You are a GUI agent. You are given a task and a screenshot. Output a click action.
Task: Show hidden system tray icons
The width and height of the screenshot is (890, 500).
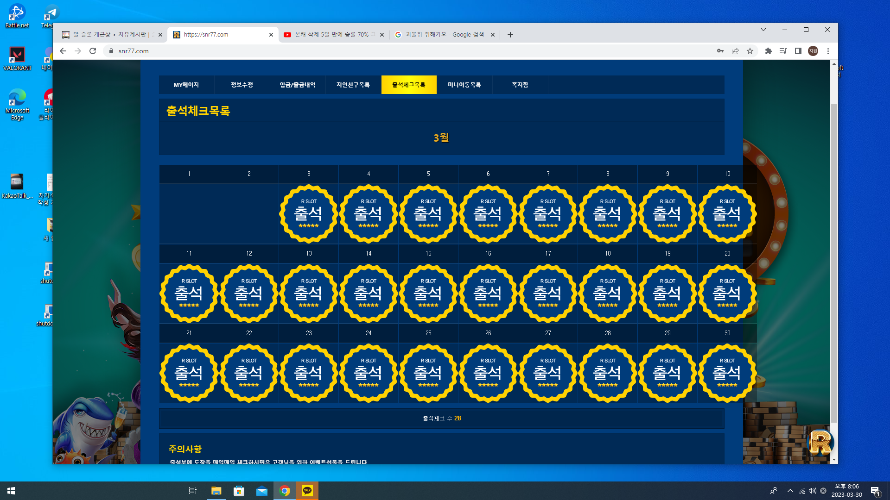(790, 491)
